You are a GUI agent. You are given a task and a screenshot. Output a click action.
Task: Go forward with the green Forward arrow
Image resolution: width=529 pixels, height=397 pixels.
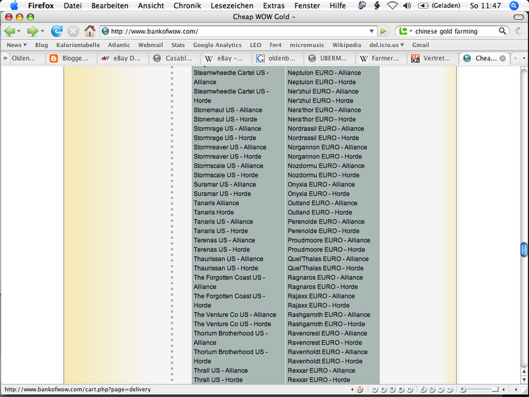(x=32, y=31)
